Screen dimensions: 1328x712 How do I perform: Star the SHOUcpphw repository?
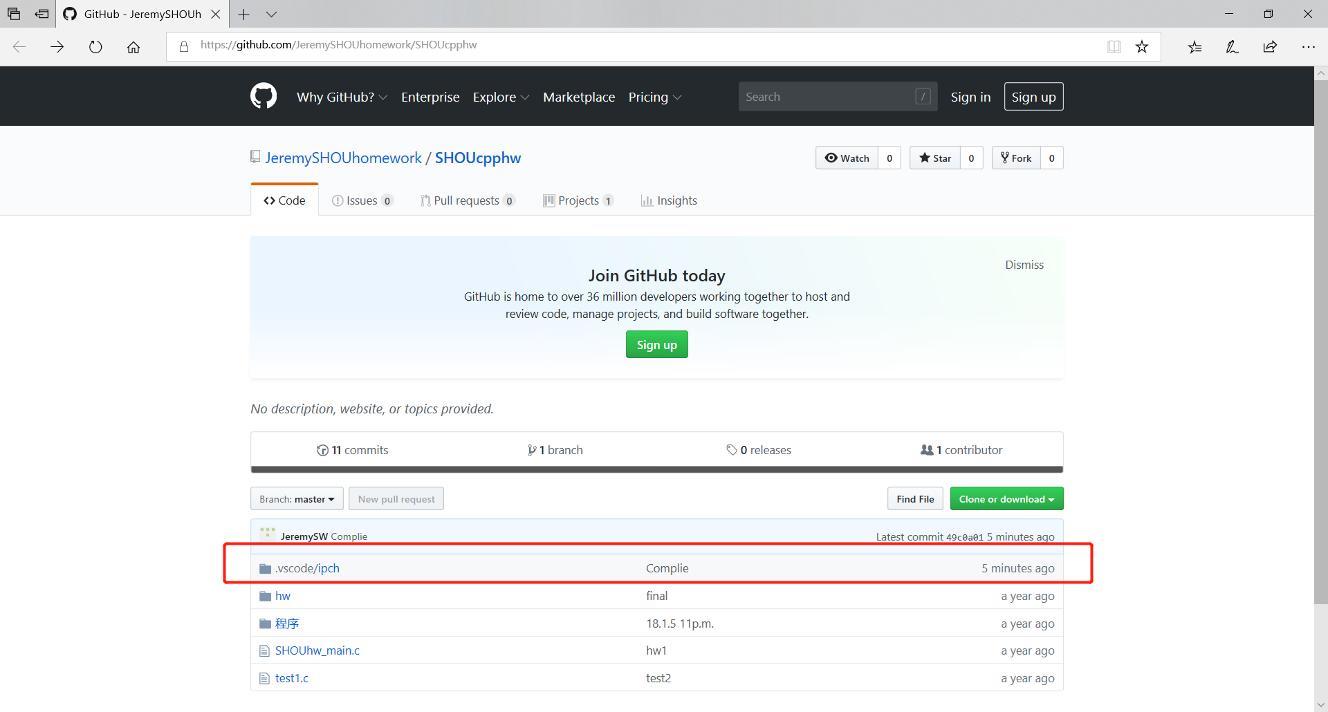click(935, 158)
